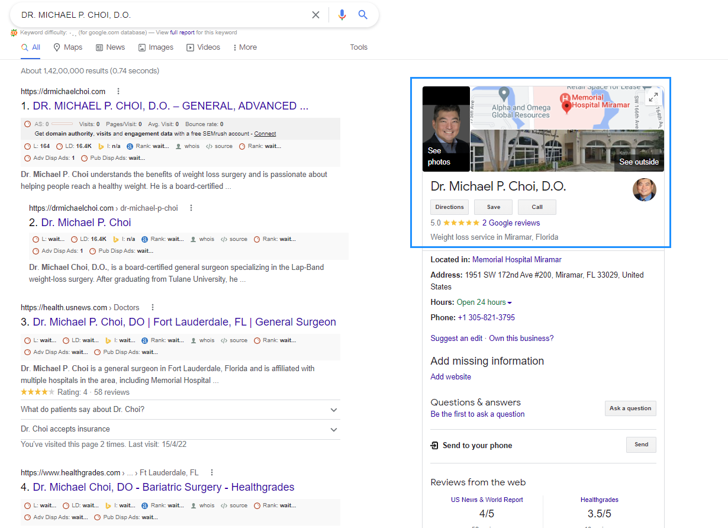Open the More search options menu

click(244, 47)
